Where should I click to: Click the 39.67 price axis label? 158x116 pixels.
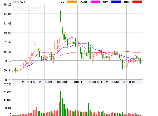point(8,33)
